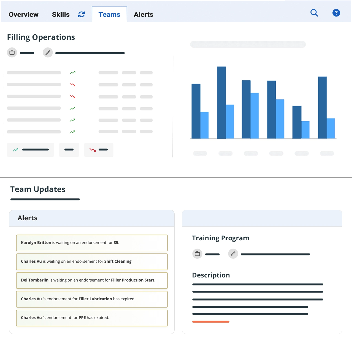Click the tallest dark blue chart bar
The height and width of the screenshot is (344, 352).
tap(221, 102)
